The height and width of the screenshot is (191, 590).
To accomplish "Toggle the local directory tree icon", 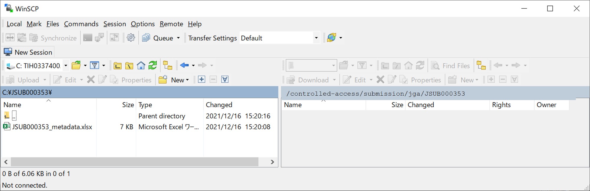I will point(168,65).
